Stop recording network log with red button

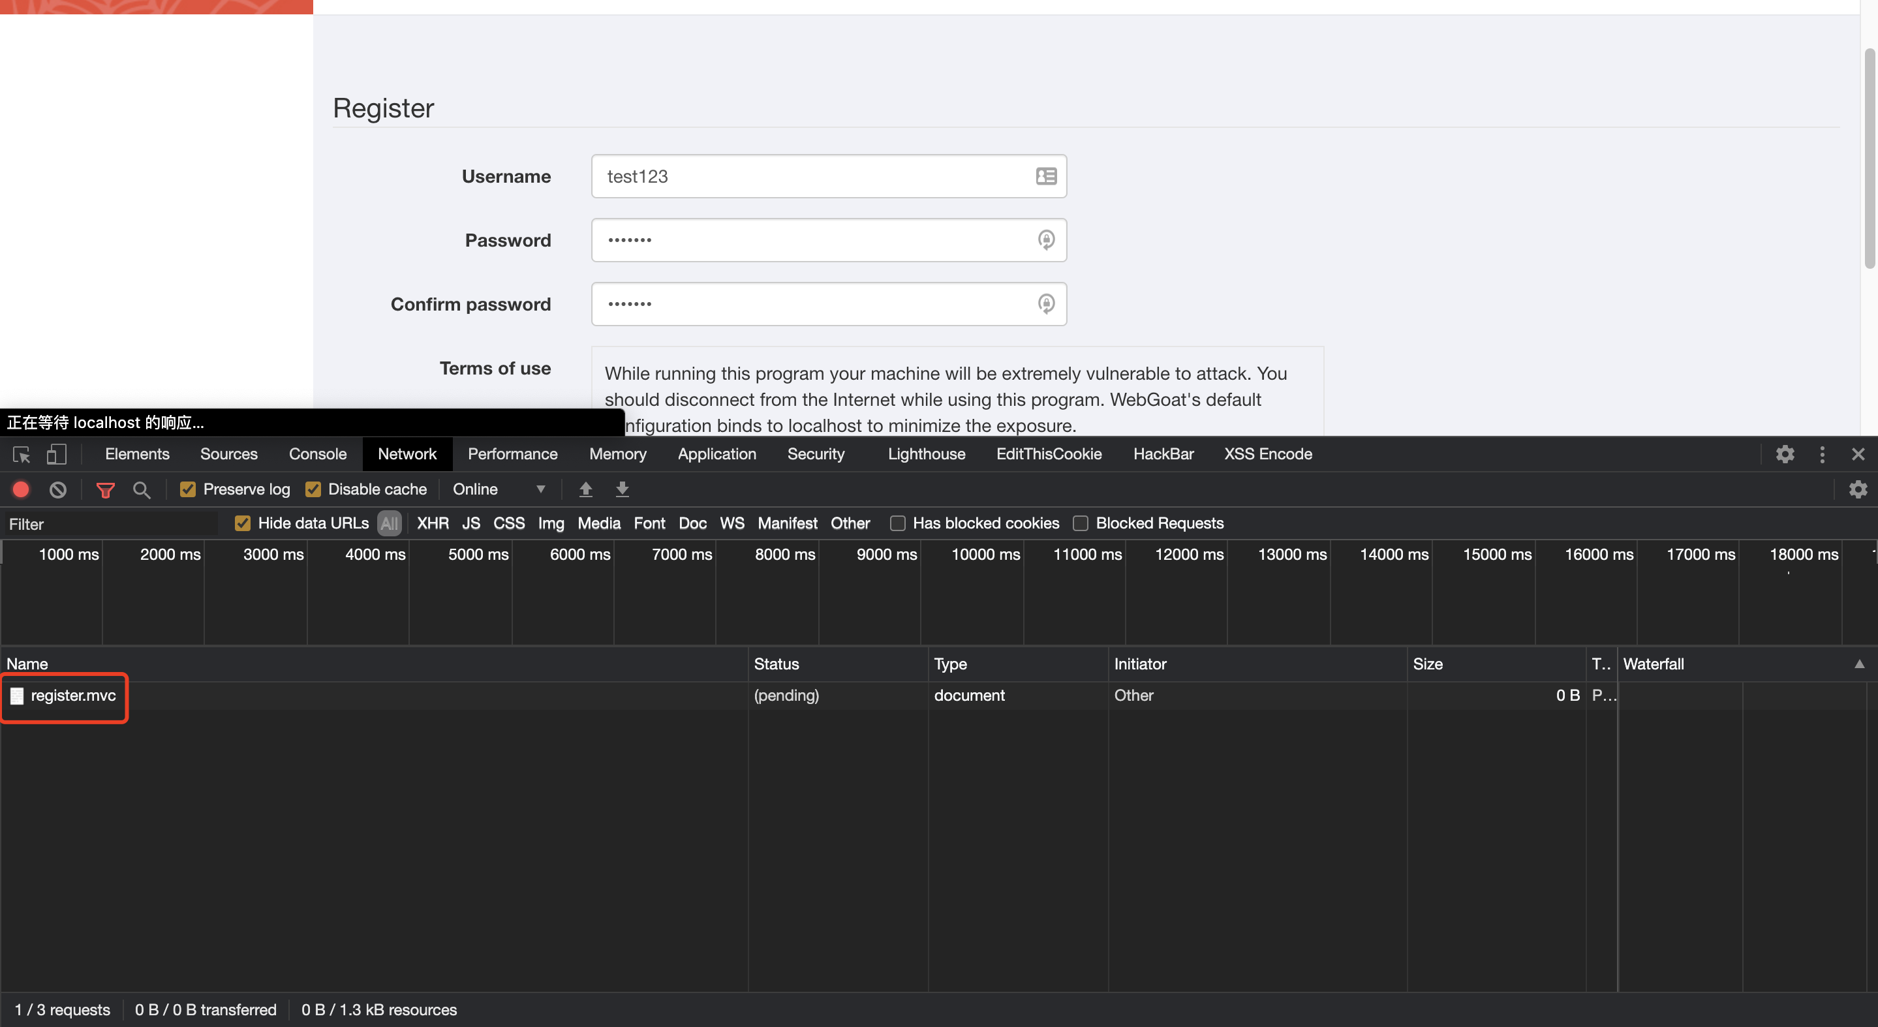[21, 489]
